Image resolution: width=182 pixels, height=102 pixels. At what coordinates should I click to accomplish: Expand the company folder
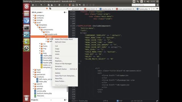coord(33,15)
